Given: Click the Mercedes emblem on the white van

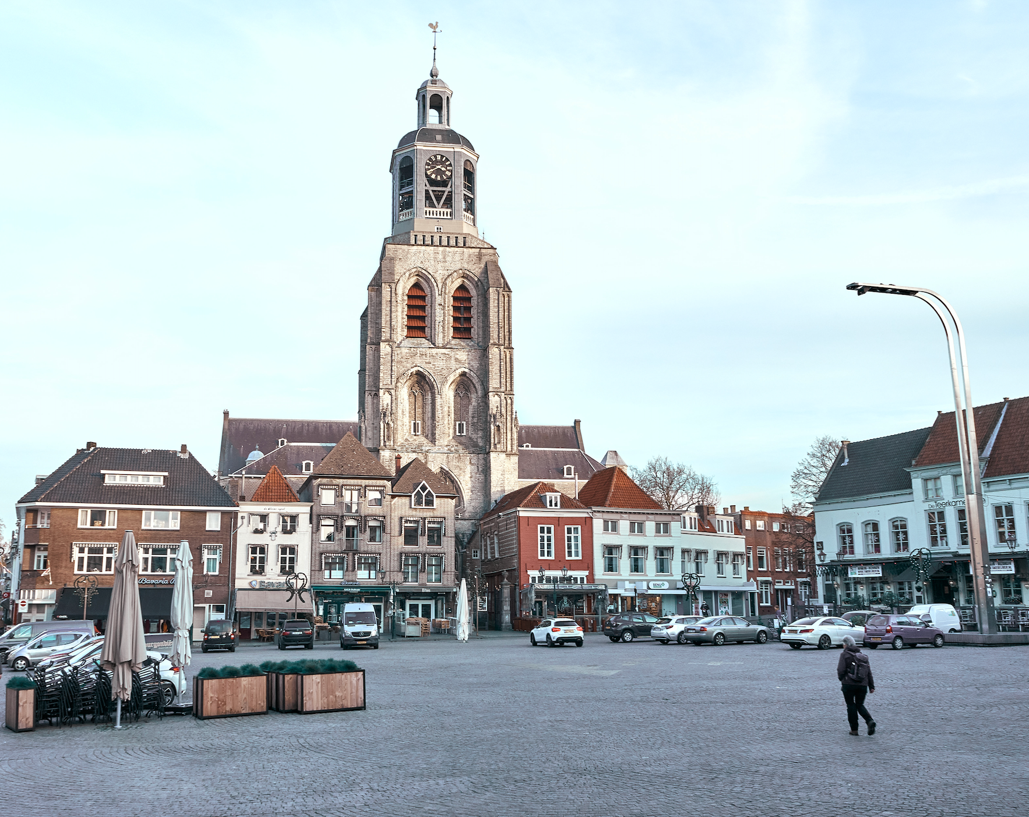Looking at the screenshot, I should point(361,634).
